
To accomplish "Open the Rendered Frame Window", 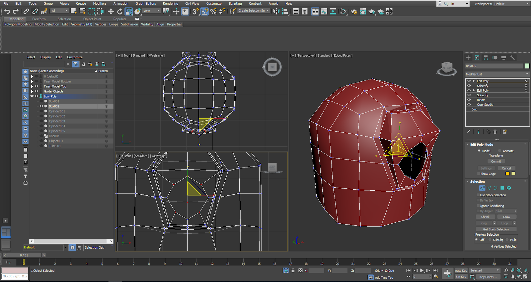I will click(363, 11).
